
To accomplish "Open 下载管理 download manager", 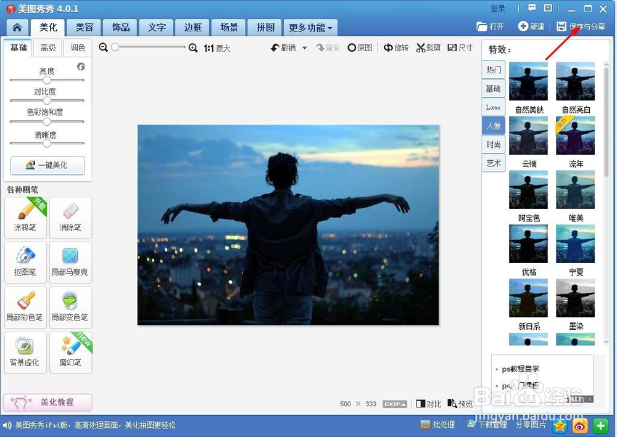I will click(487, 425).
